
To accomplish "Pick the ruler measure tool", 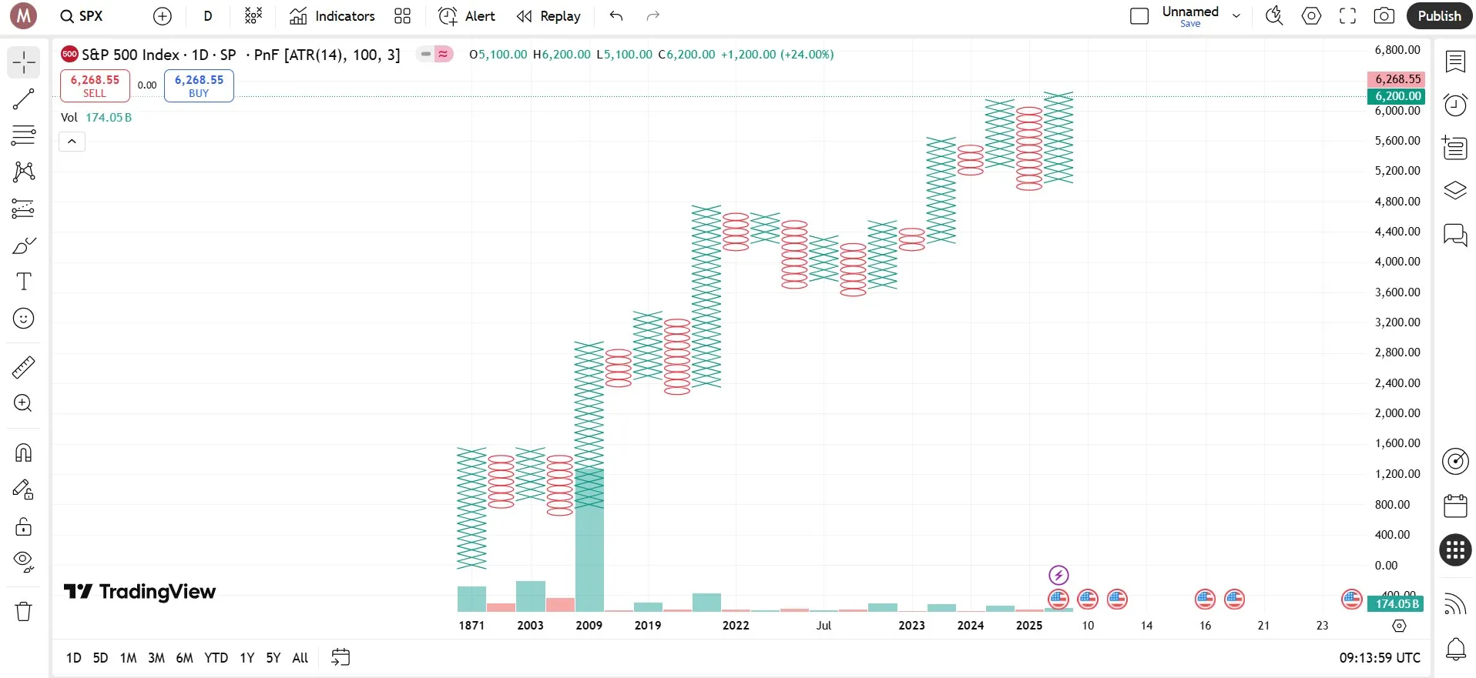I will pyautogui.click(x=24, y=367).
